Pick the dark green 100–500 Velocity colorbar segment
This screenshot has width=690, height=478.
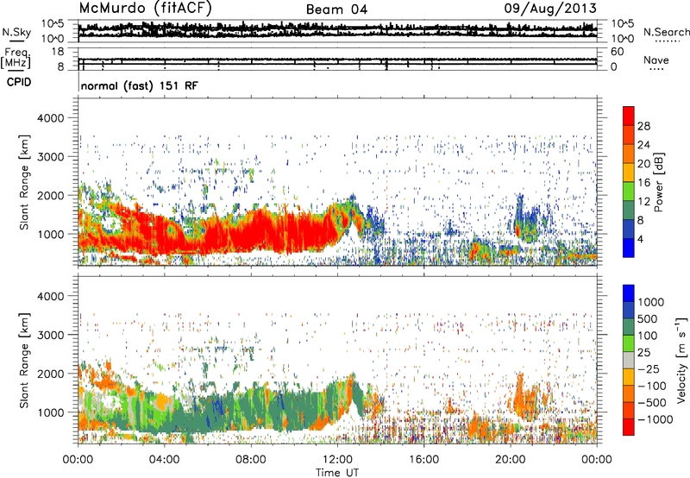[629, 327]
